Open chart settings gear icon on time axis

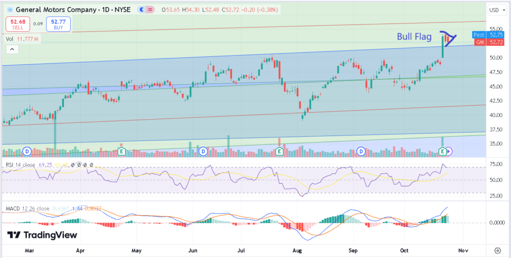tap(498, 251)
